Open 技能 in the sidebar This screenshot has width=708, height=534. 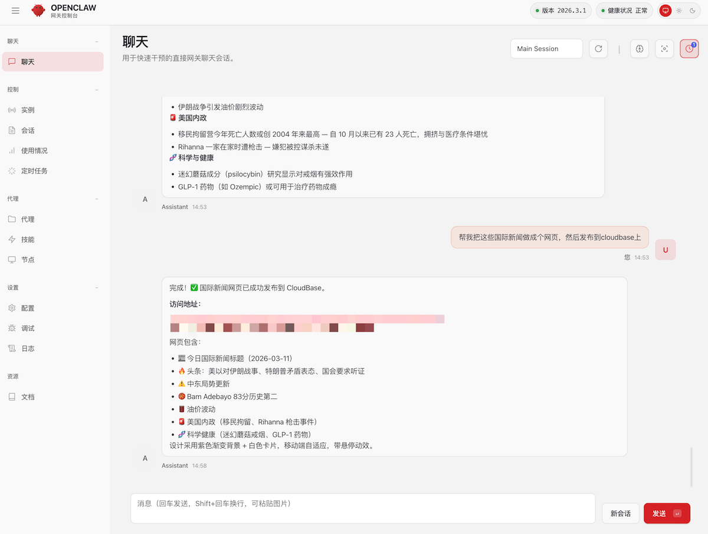(28, 240)
